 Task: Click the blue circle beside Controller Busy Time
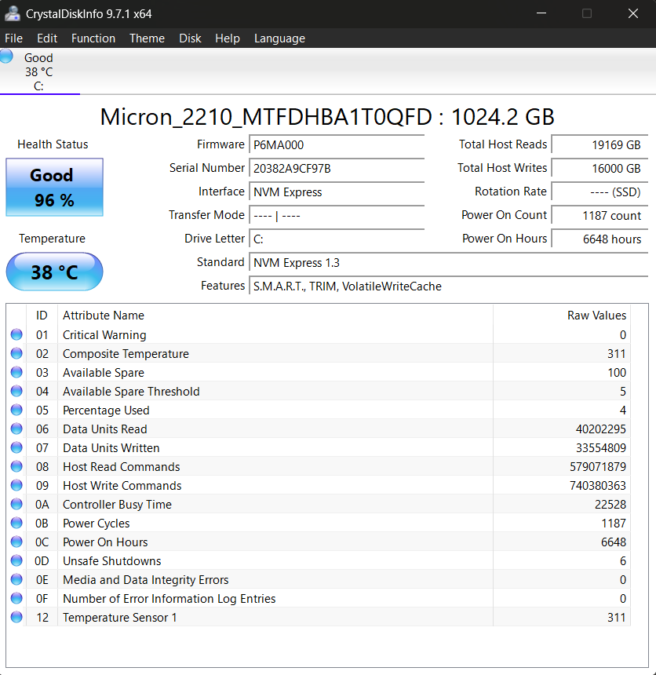tap(16, 504)
